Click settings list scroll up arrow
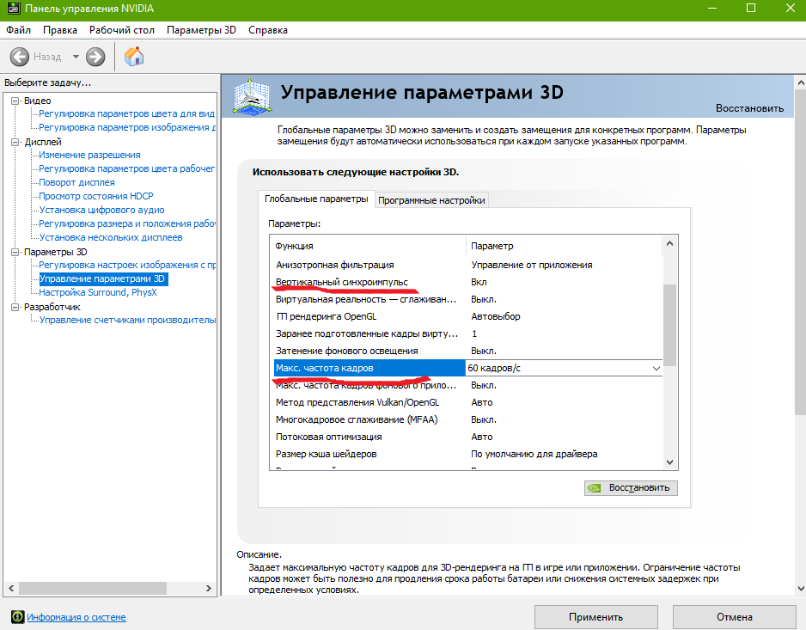The width and height of the screenshot is (806, 630). pyautogui.click(x=669, y=243)
